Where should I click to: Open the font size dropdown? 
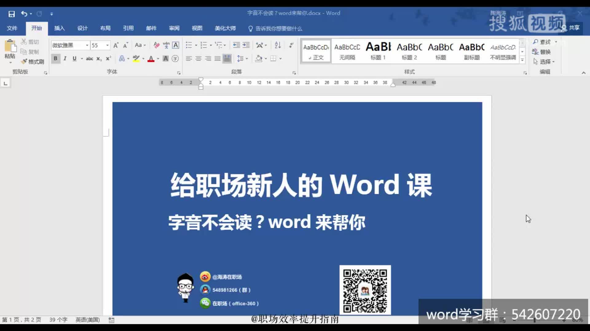coord(107,45)
